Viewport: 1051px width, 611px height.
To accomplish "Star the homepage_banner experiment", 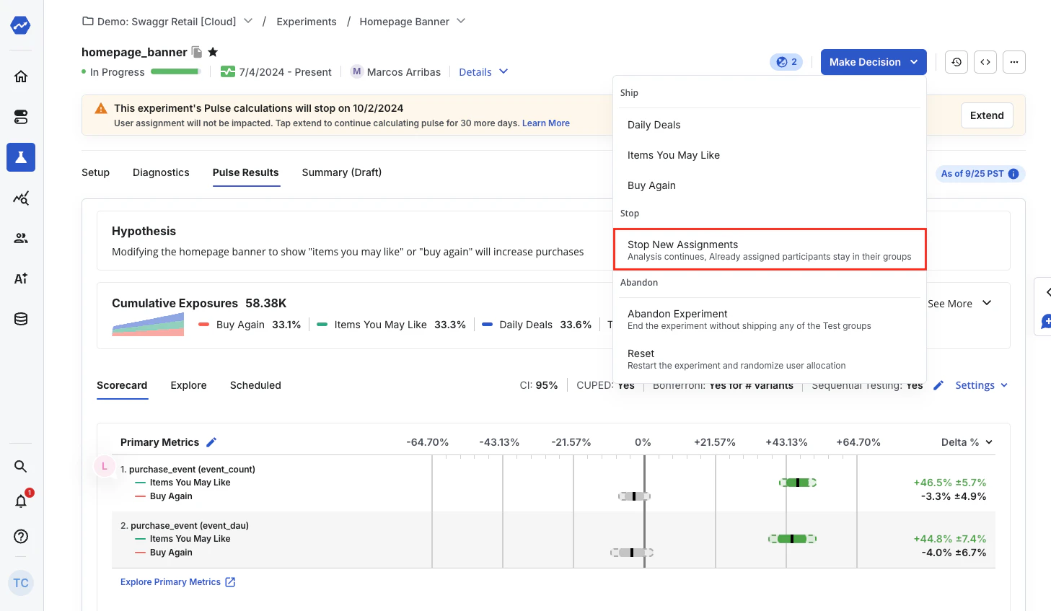I will tap(213, 52).
